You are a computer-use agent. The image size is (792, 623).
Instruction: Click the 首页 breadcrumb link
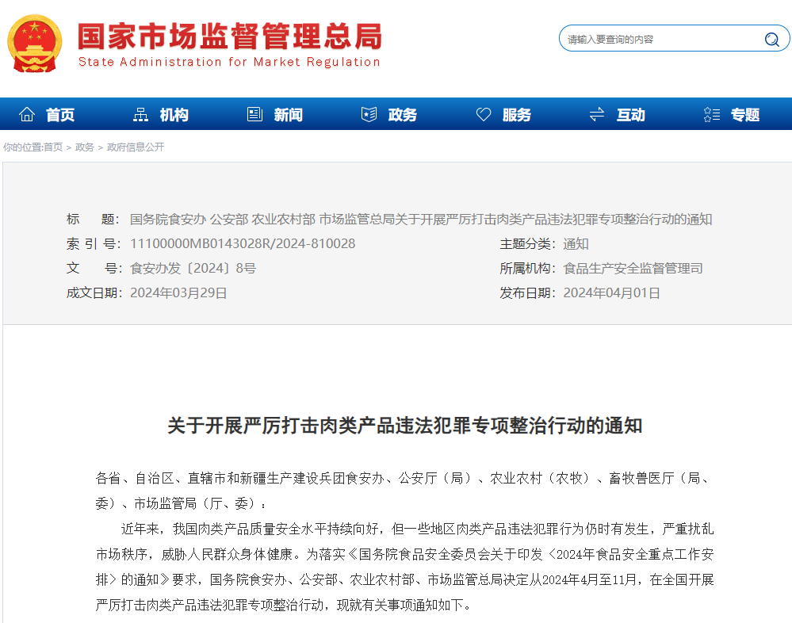tap(53, 147)
